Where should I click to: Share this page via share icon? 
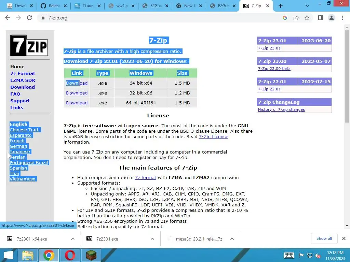pyautogui.click(x=296, y=18)
